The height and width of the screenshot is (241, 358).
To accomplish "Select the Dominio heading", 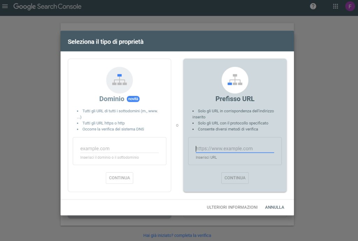I will (112, 99).
